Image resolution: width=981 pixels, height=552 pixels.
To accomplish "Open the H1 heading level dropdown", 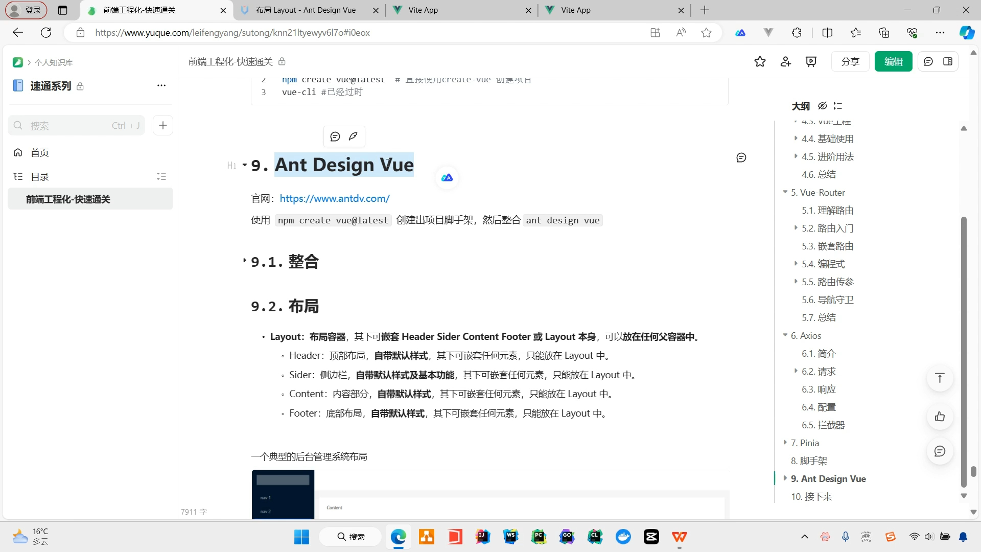I will tap(236, 165).
